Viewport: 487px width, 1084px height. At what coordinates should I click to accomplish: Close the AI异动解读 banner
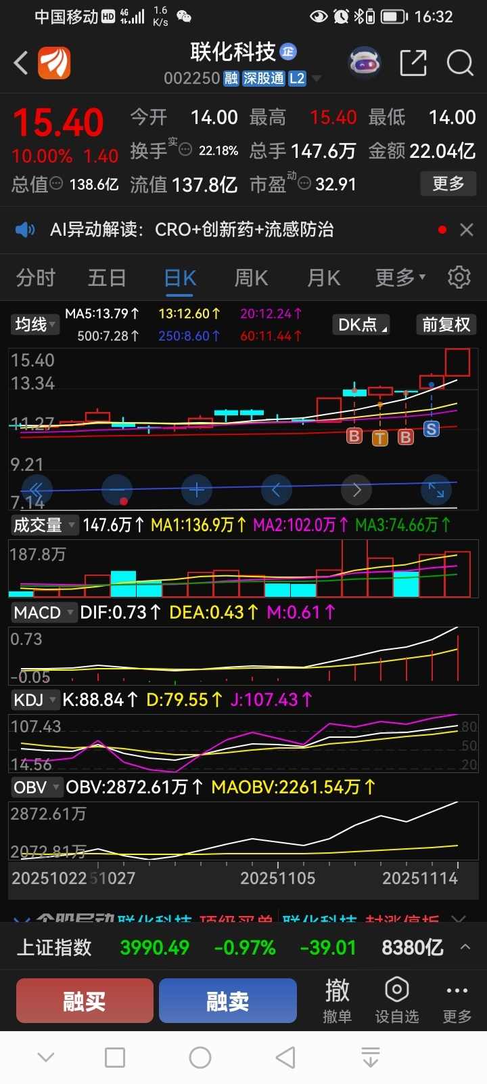[x=466, y=230]
